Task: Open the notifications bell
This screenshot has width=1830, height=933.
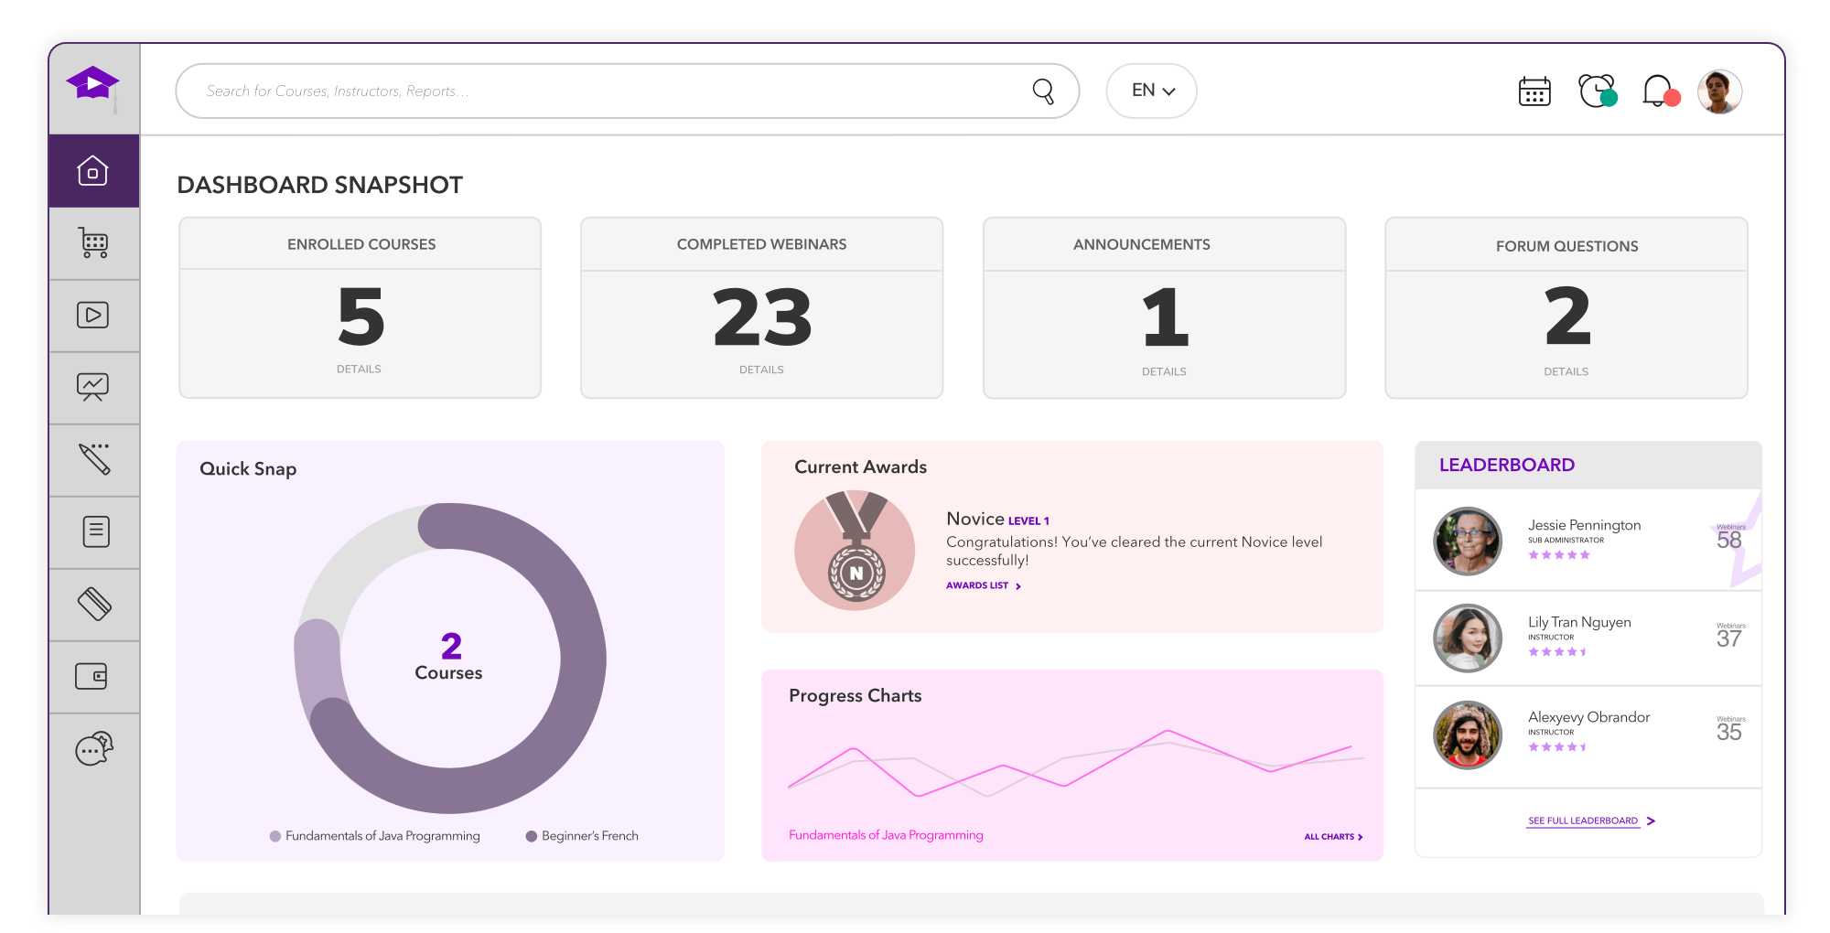Action: [x=1659, y=91]
